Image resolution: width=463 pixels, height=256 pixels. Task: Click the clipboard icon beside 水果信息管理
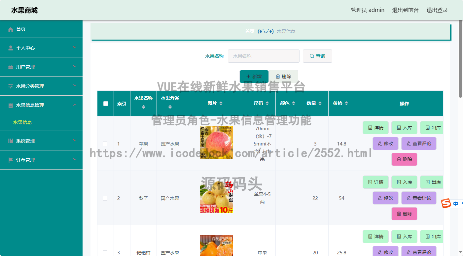(x=11, y=105)
